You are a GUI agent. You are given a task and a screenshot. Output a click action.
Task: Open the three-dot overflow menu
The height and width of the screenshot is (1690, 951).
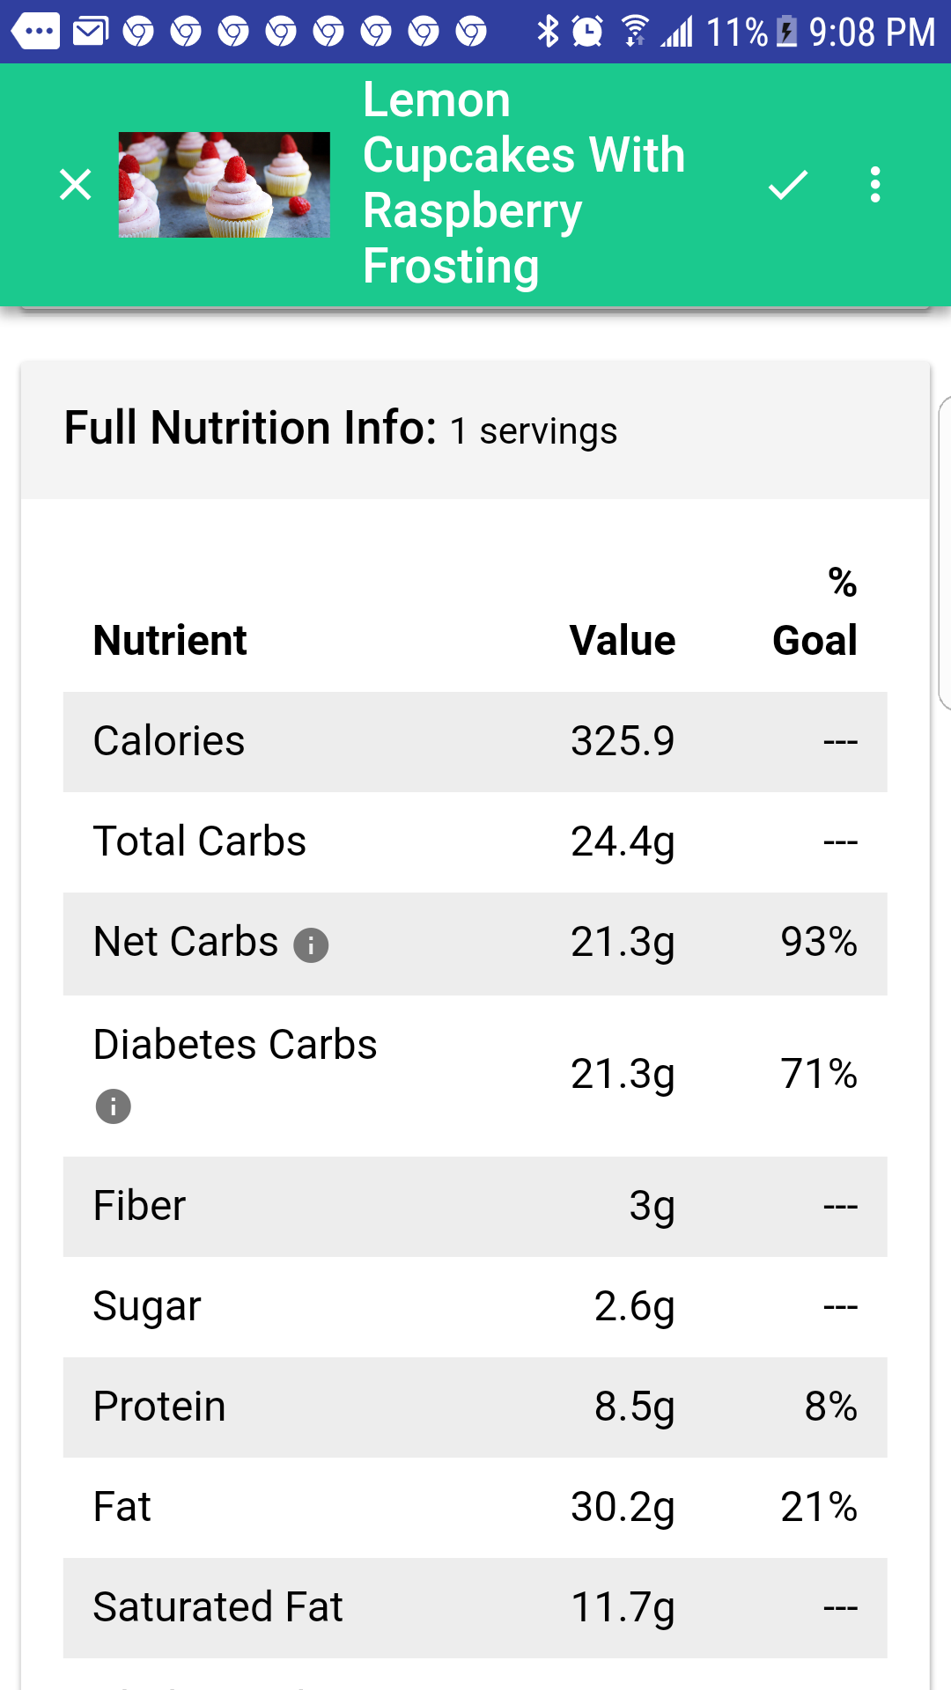(874, 185)
